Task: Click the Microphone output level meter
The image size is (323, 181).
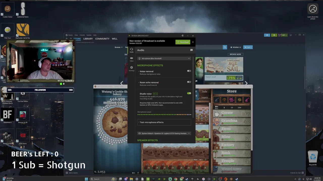Action: (x=164, y=115)
